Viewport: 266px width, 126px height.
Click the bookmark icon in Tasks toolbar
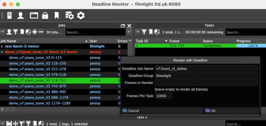click(151, 32)
